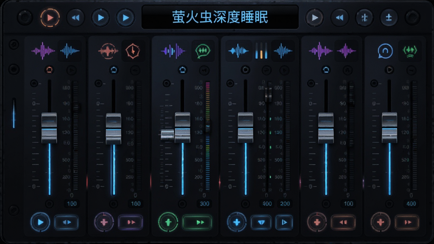The height and width of the screenshot is (244, 434).
Task: Click the split/align icon in top bar
Action: [364, 18]
